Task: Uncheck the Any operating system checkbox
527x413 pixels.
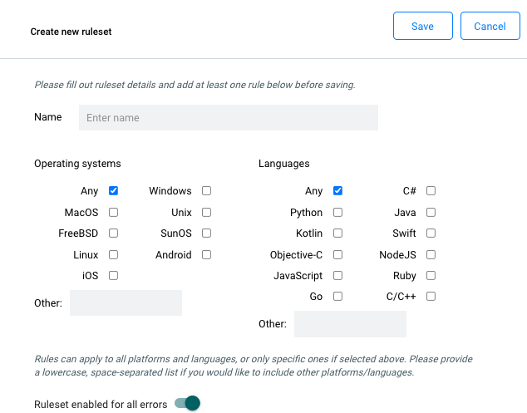Action: (114, 191)
